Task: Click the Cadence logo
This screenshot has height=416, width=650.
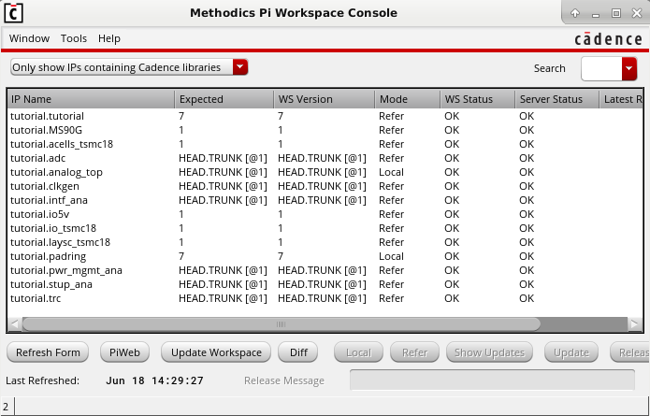Action: [608, 38]
